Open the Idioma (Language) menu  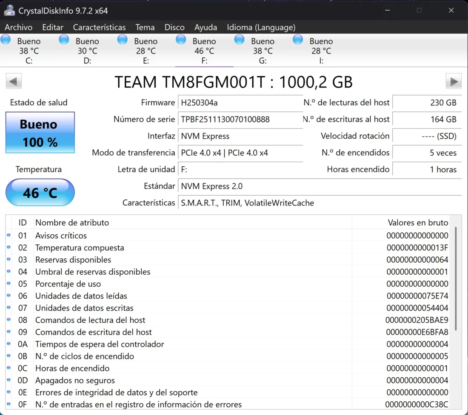point(261,27)
